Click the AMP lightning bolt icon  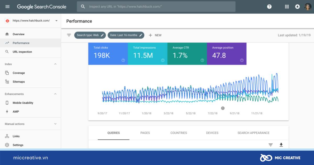[7, 112]
